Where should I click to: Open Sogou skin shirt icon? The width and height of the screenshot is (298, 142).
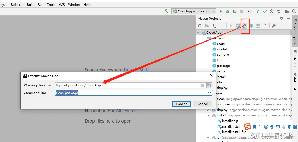pyautogui.click(x=289, y=127)
